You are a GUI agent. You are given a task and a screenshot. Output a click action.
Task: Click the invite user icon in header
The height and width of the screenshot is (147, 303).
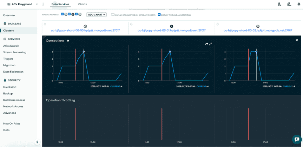pyautogui.click(x=279, y=4)
